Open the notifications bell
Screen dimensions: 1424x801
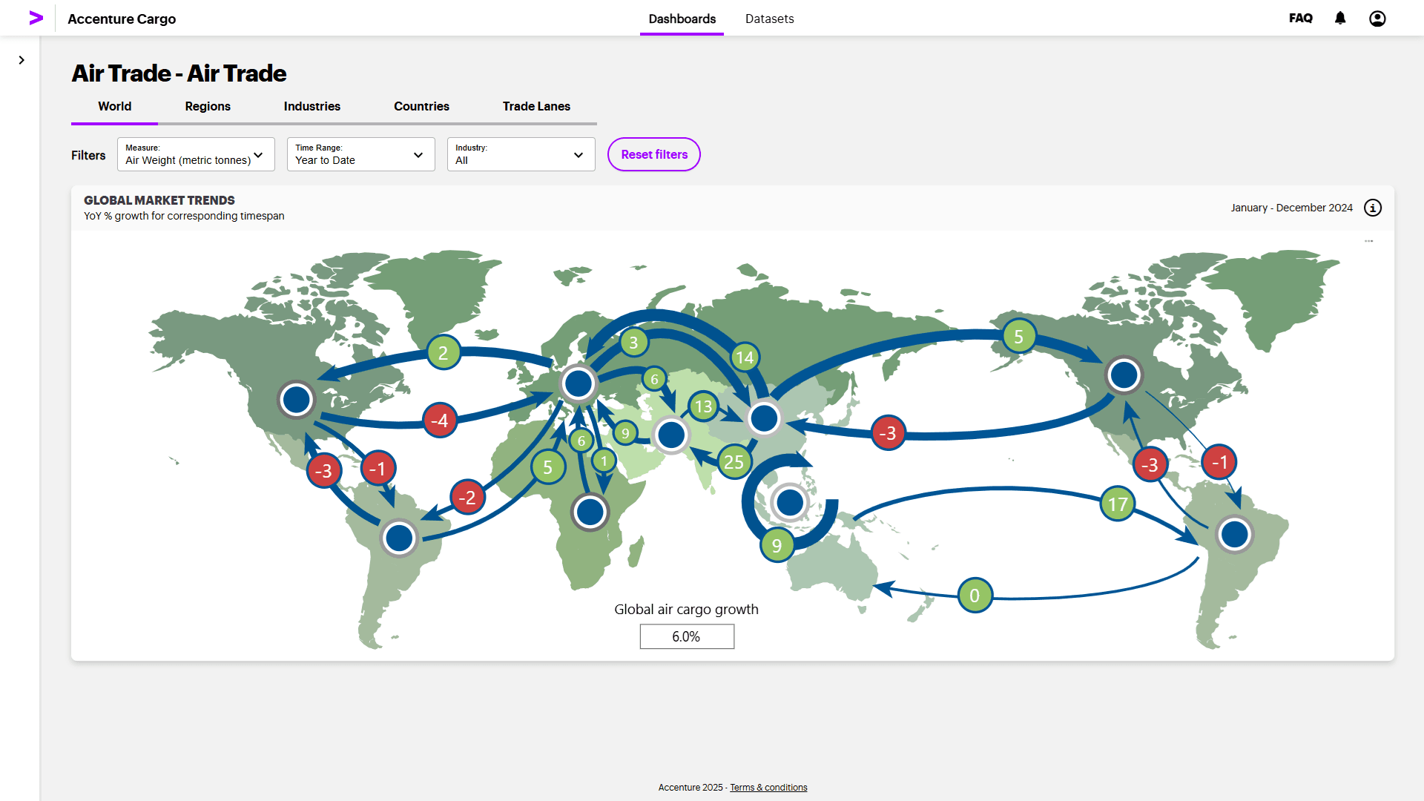point(1339,18)
